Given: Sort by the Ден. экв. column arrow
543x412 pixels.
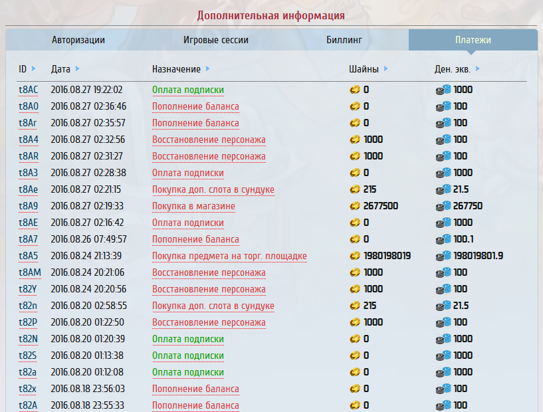Looking at the screenshot, I should [478, 68].
